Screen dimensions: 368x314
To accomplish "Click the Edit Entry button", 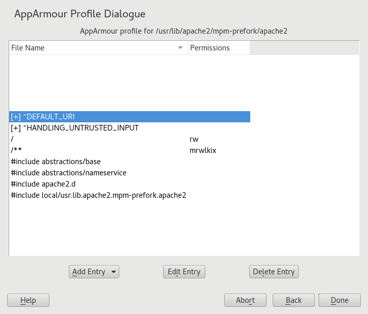I will tap(184, 272).
